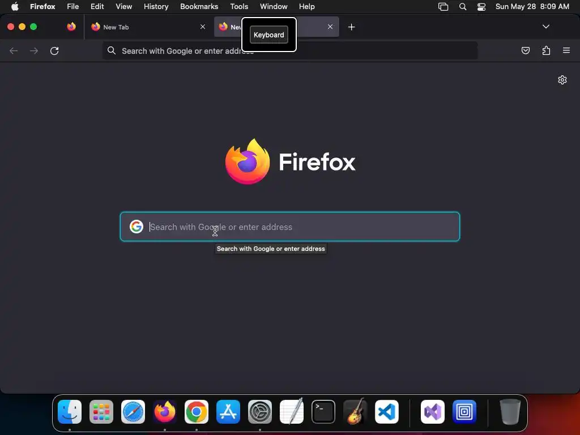Click the date and time display

tap(532, 6)
